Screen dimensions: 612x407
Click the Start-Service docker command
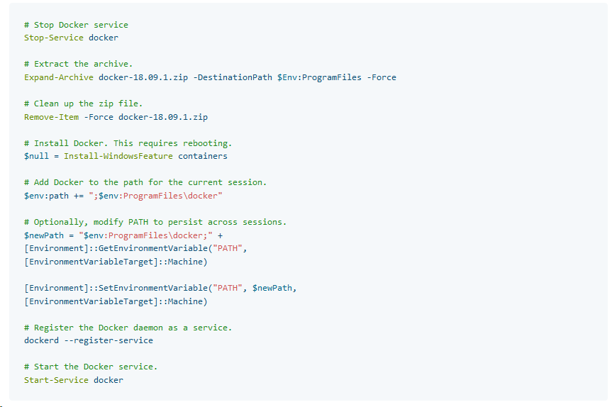(x=73, y=380)
